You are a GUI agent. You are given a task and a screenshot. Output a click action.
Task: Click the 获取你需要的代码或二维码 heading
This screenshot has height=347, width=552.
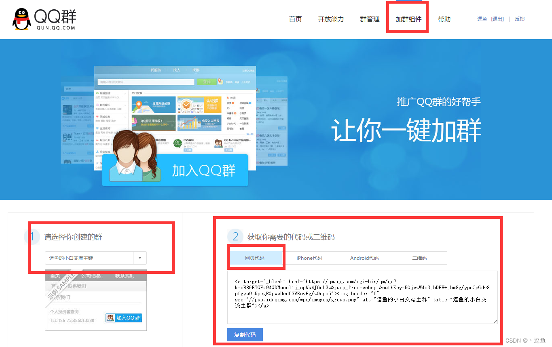pos(291,237)
